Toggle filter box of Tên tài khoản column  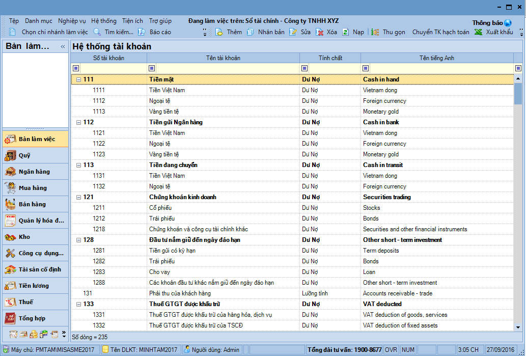pos(151,68)
